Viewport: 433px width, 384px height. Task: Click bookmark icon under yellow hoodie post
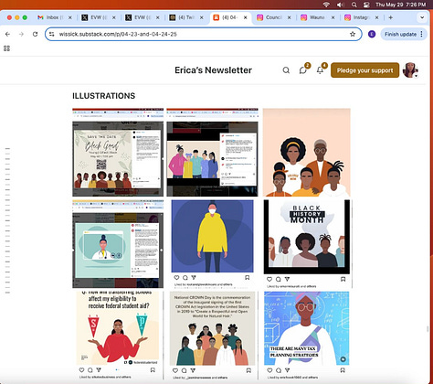248,278
